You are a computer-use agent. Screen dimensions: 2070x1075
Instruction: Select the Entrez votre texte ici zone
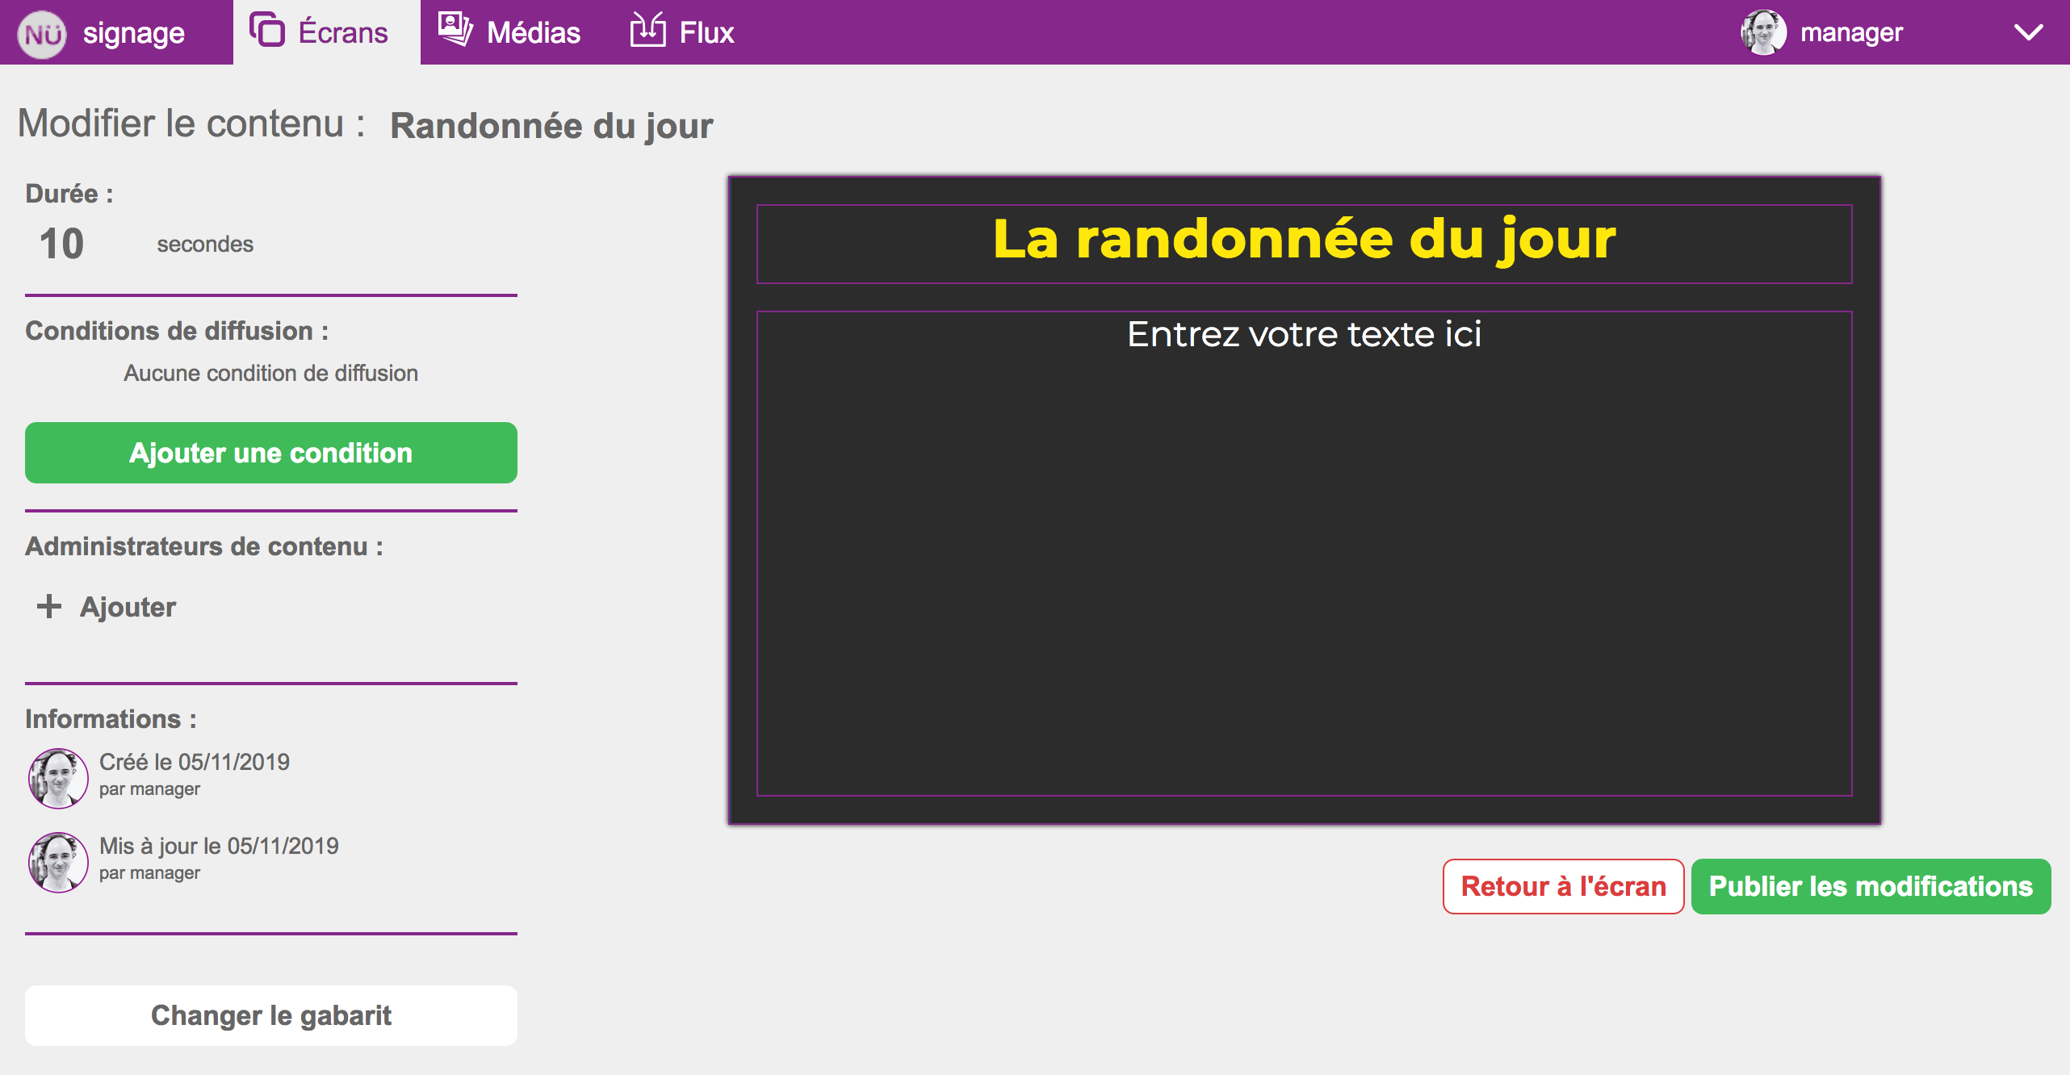(1305, 554)
